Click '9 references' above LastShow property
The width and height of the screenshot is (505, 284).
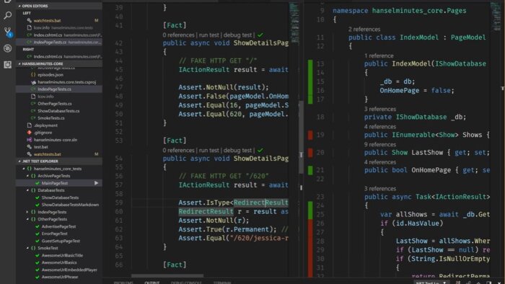pyautogui.click(x=380, y=144)
